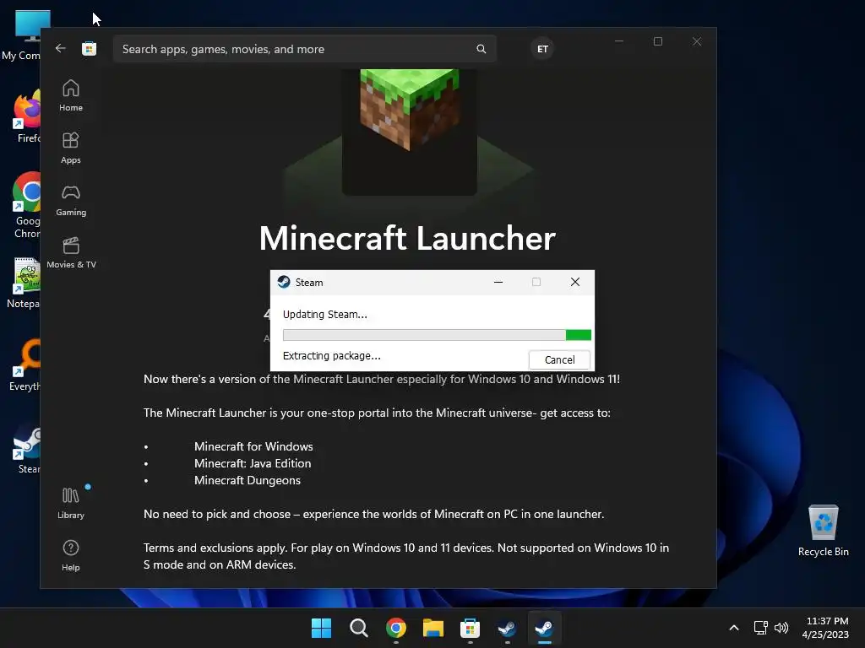Click the Microsoft Store logo icon in title bar

pos(89,48)
